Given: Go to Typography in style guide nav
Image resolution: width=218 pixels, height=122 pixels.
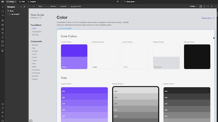Looking at the screenshot, I should pos(37,32).
